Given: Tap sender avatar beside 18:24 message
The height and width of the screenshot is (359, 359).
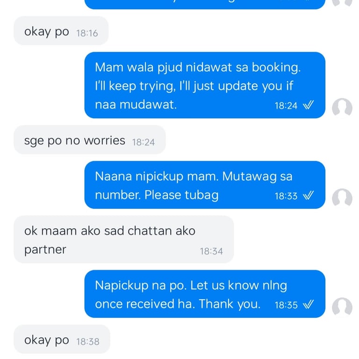Looking at the screenshot, I should coord(342,107).
